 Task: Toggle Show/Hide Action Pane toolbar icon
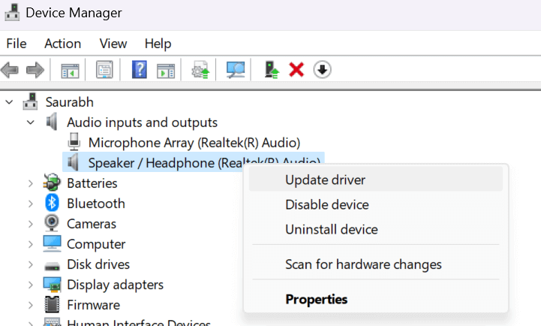[166, 71]
